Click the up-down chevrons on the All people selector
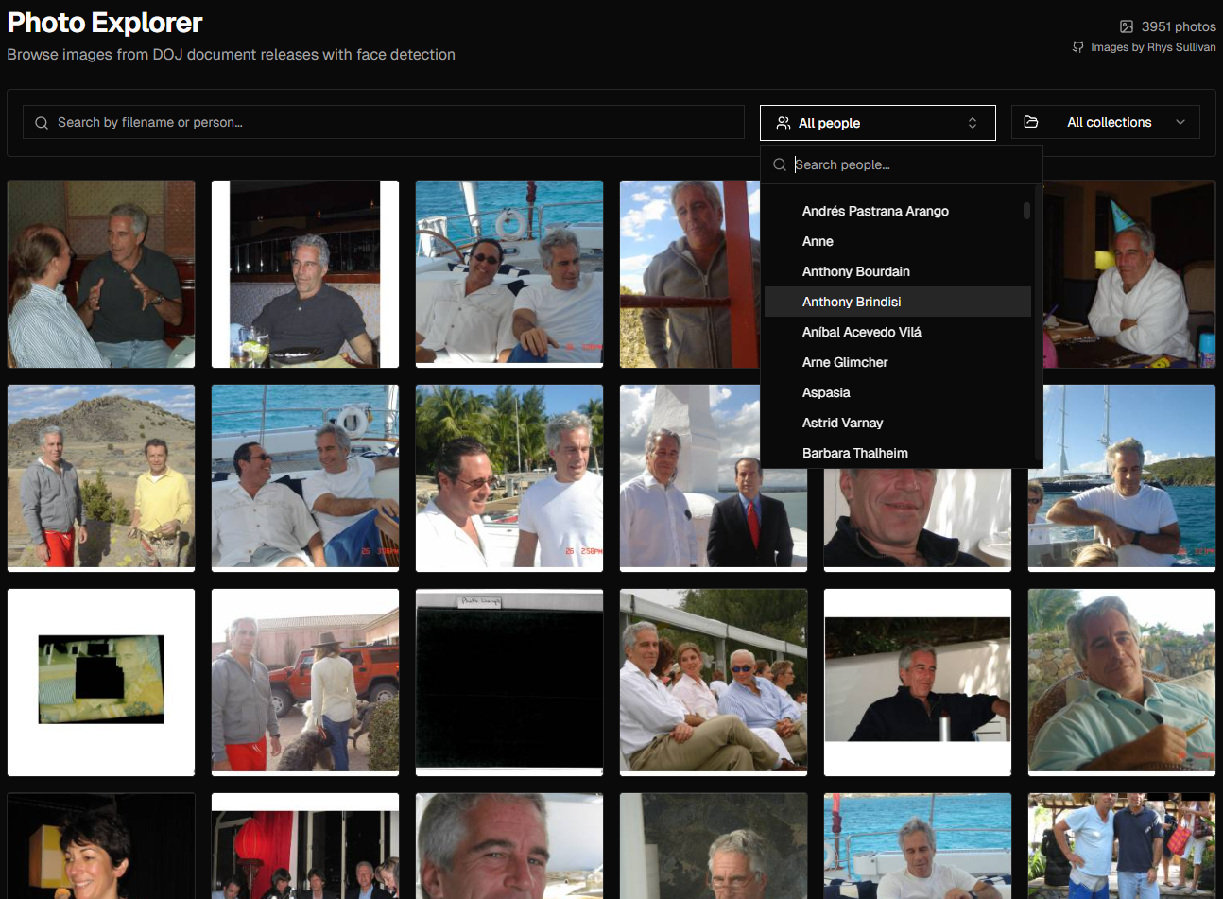 [x=973, y=123]
